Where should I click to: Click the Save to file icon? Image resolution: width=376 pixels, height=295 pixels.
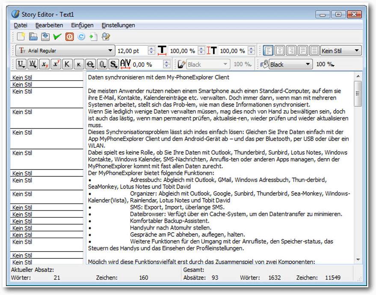pyautogui.click(x=45, y=36)
